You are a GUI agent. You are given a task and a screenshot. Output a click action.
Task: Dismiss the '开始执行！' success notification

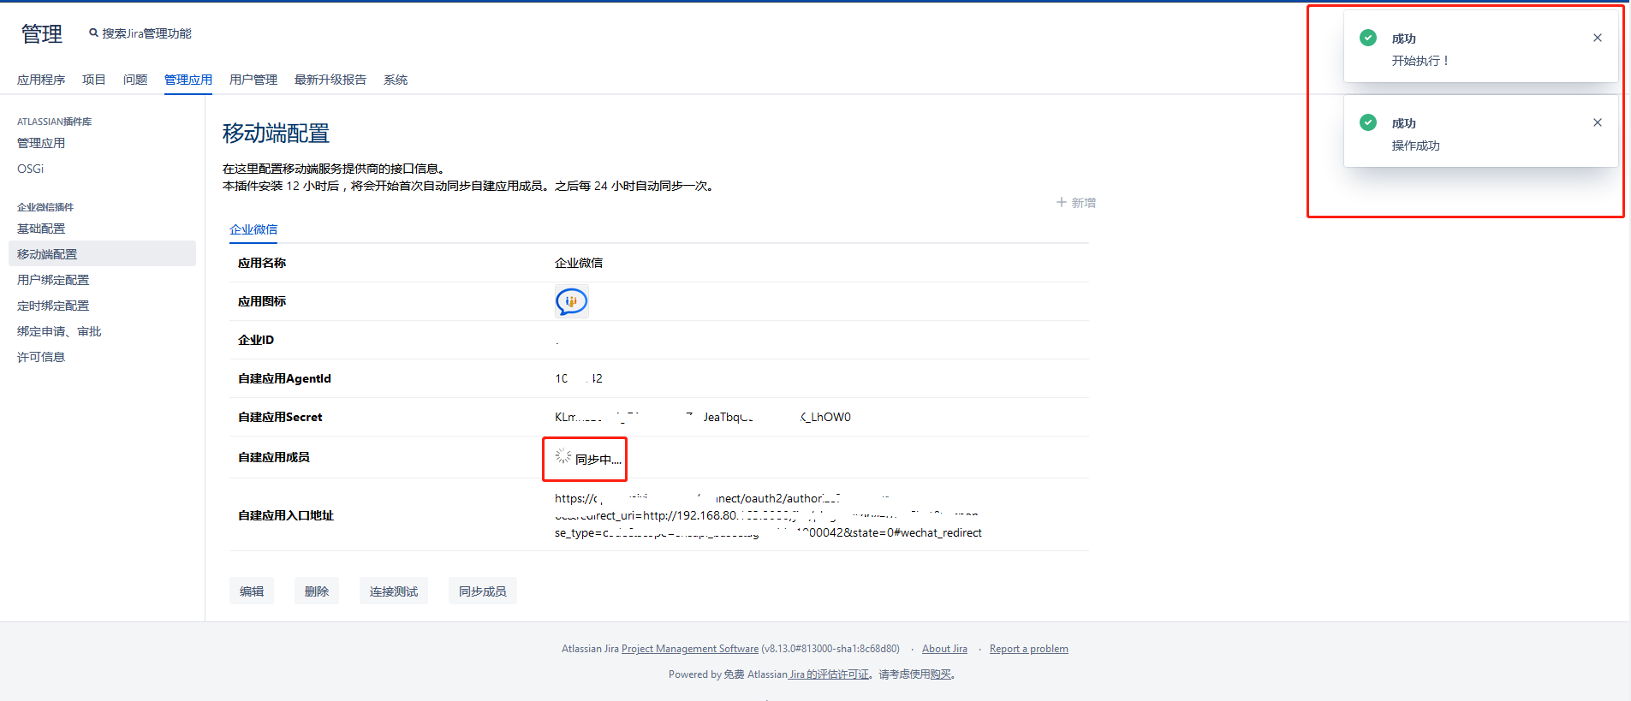[x=1597, y=38]
